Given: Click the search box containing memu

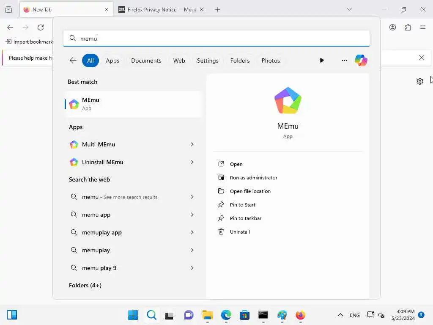Looking at the screenshot, I should (216, 39).
